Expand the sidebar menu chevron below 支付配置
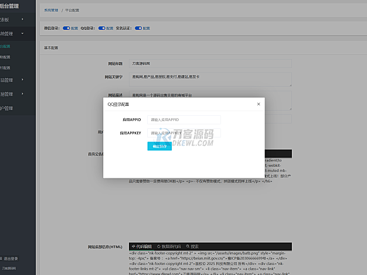This screenshot has width=367, height=275. tap(23, 80)
